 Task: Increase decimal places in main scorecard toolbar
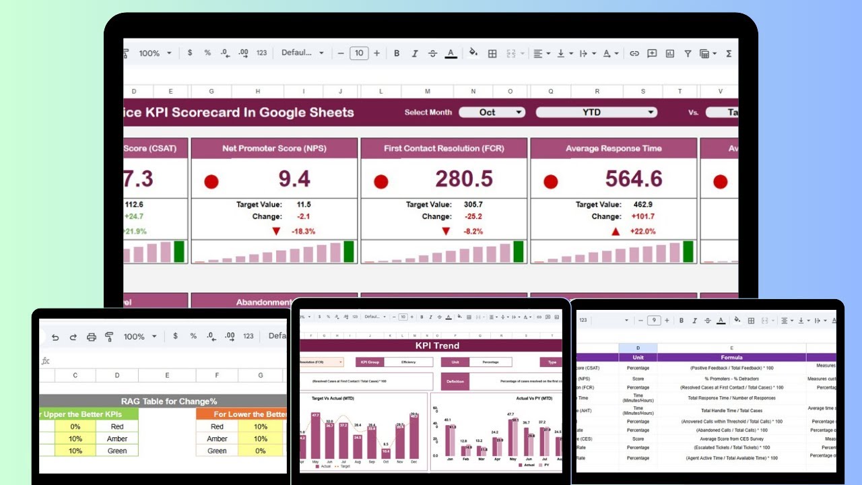244,53
